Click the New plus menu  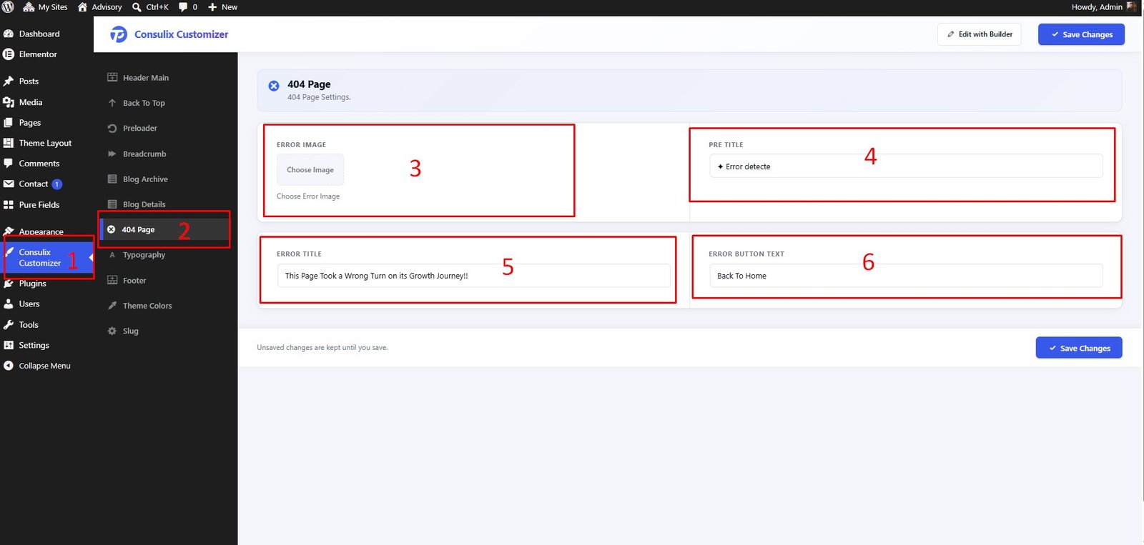[222, 6]
